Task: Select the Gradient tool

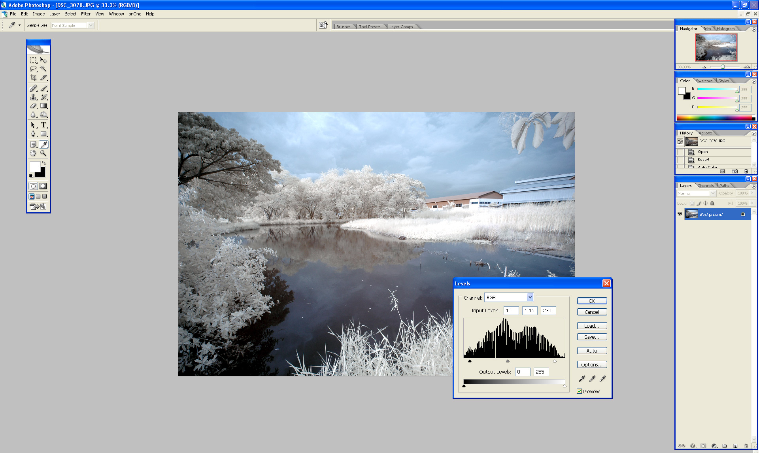Action: [43, 106]
